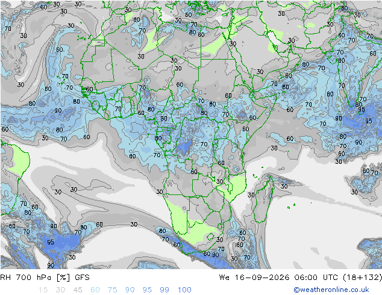Click the 99 legend value
Screen dimensions: 382x295
tap(164, 290)
